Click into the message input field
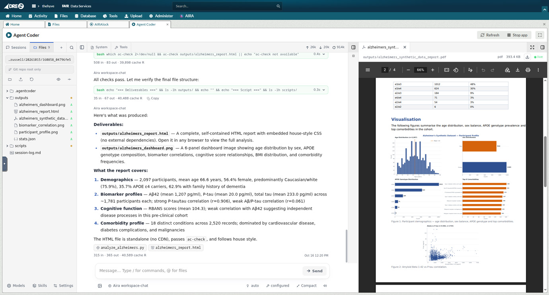This screenshot has width=549, height=295. (x=199, y=270)
